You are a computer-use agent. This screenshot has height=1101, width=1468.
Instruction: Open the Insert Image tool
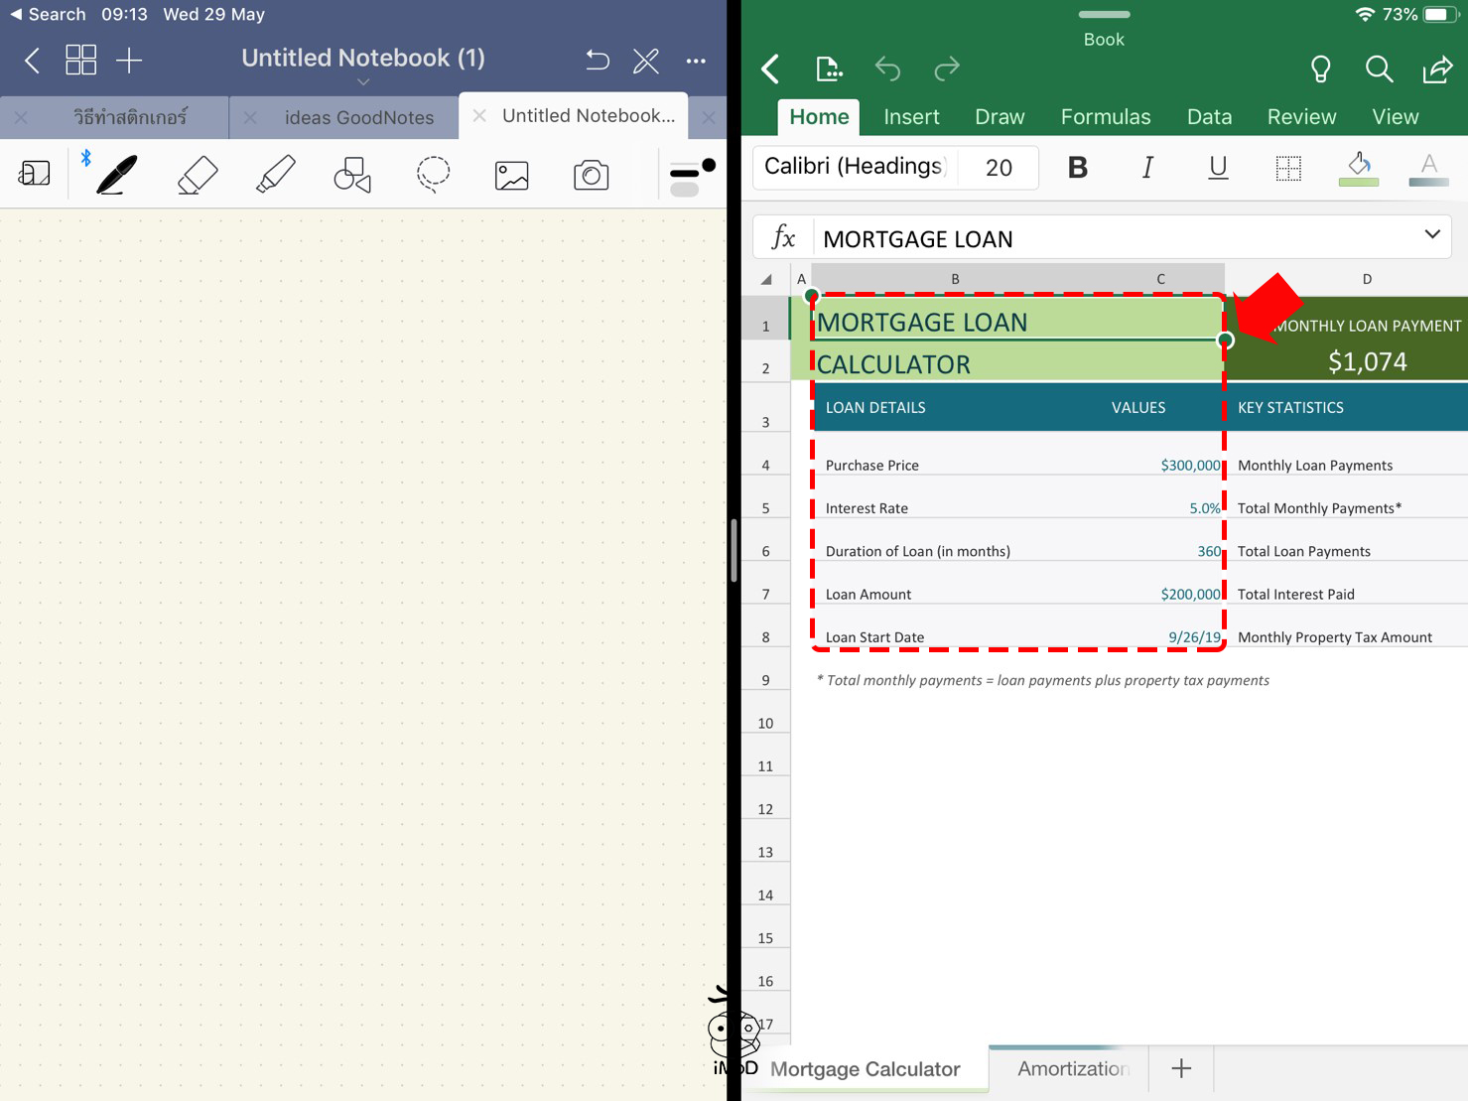coord(511,175)
